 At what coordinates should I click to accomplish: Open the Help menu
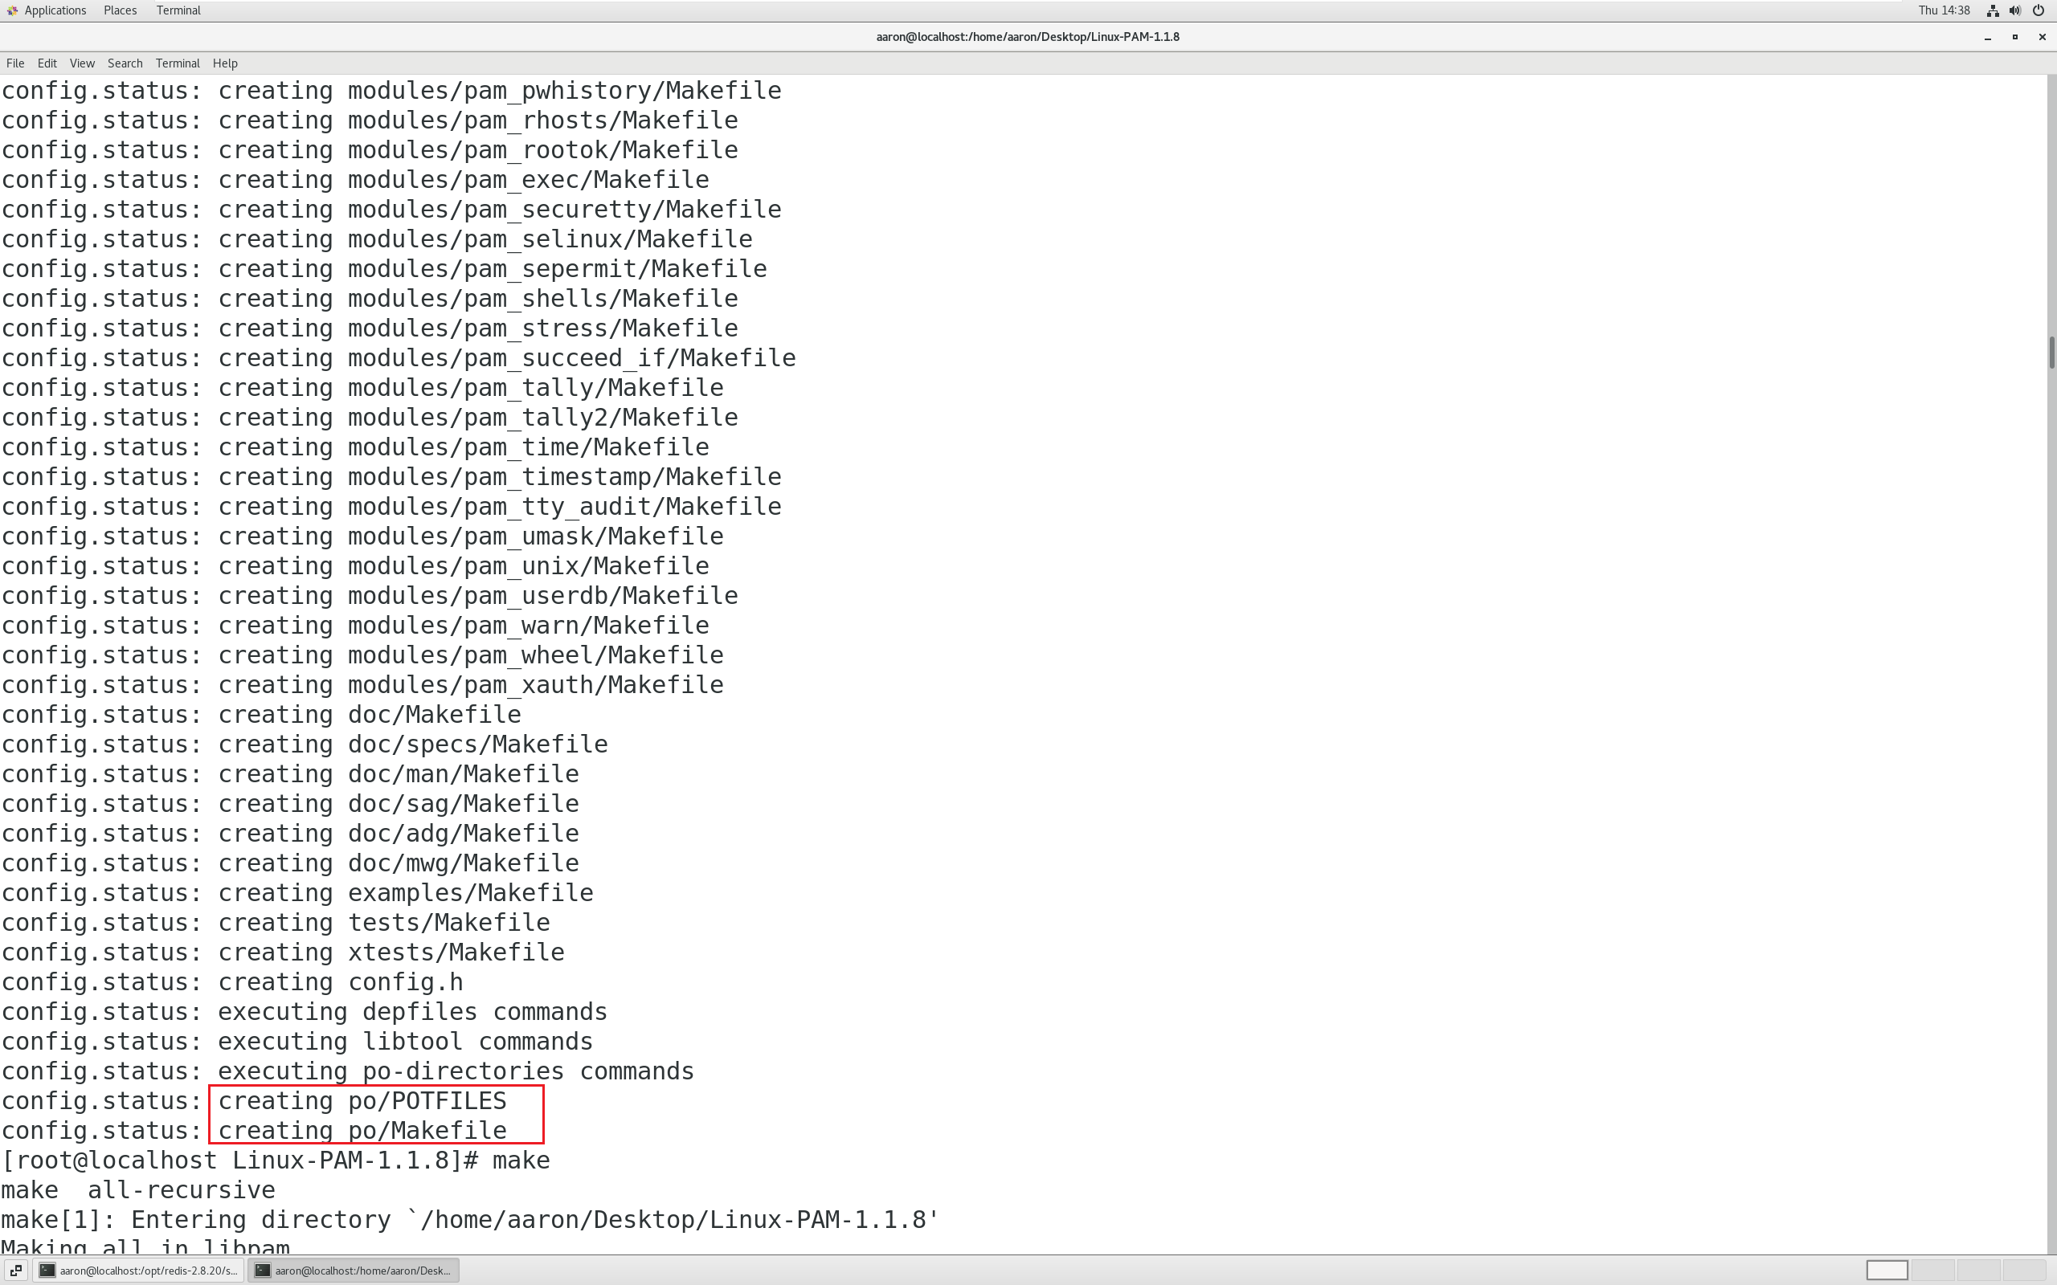(224, 63)
